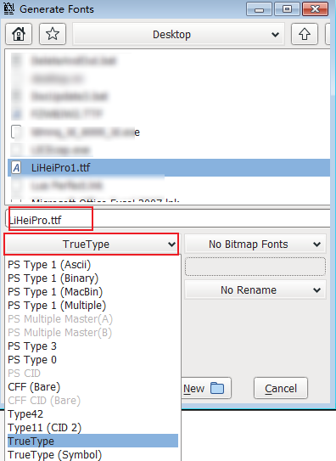This screenshot has height=461, width=336.
Task: Choose PS Type 1 (Binary) format
Action: pos(92,278)
